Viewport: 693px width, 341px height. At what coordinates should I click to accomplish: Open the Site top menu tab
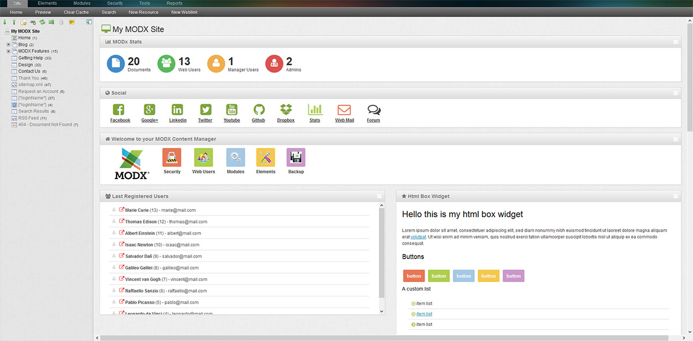point(17,3)
